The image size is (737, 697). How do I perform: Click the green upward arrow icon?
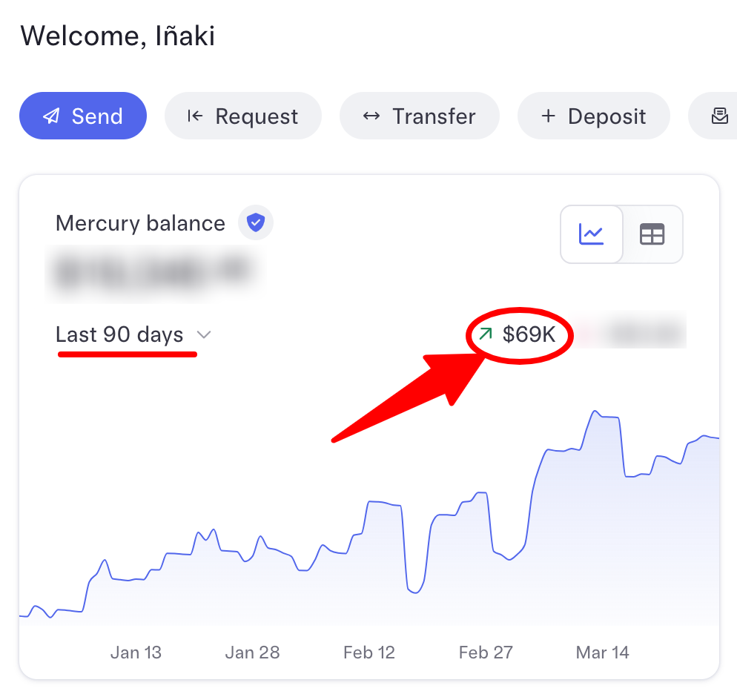click(486, 334)
